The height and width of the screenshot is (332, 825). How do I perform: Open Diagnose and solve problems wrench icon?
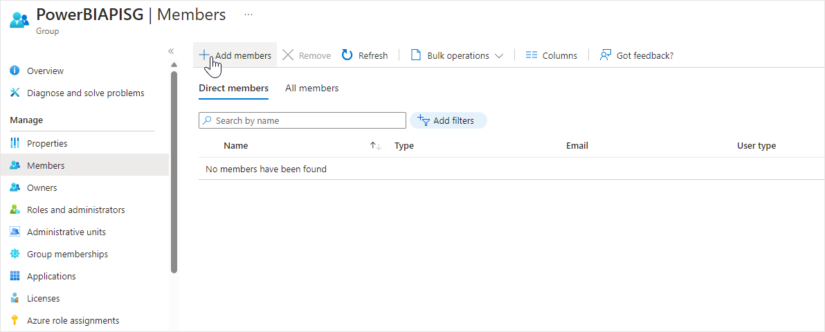15,93
